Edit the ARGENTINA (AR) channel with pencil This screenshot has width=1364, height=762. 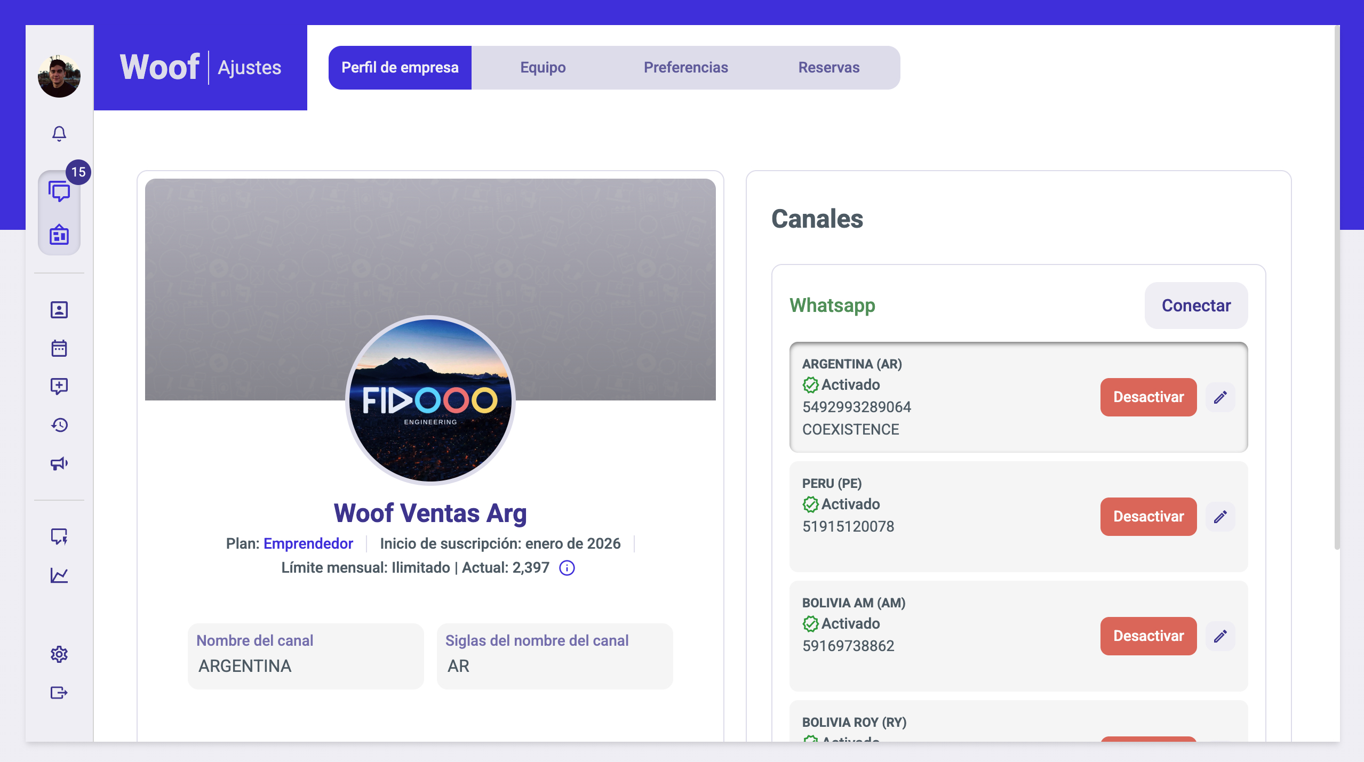point(1221,397)
